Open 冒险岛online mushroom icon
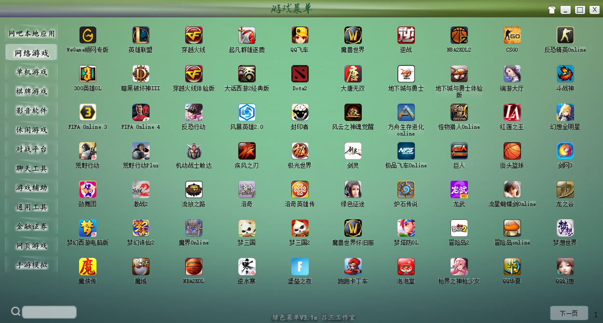 click(512, 228)
